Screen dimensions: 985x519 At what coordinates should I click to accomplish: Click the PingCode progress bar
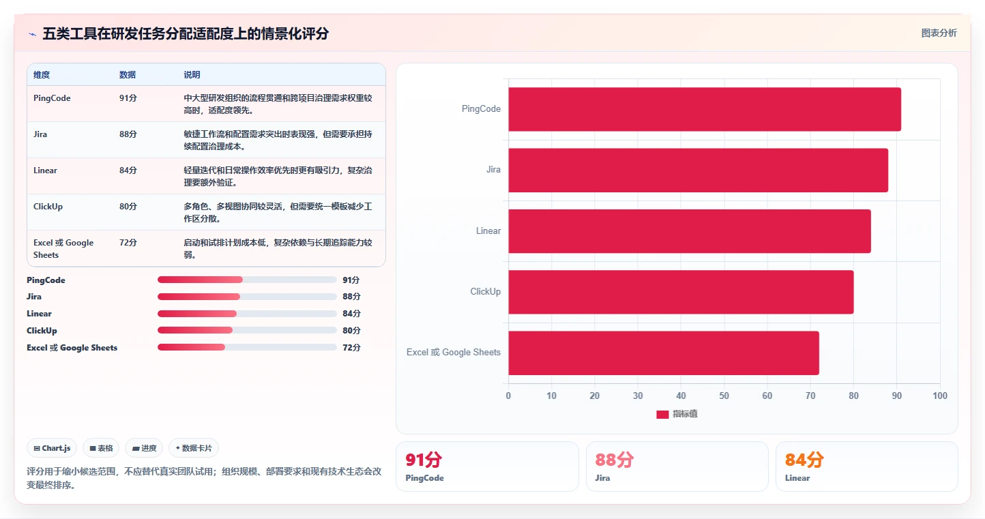click(x=247, y=280)
